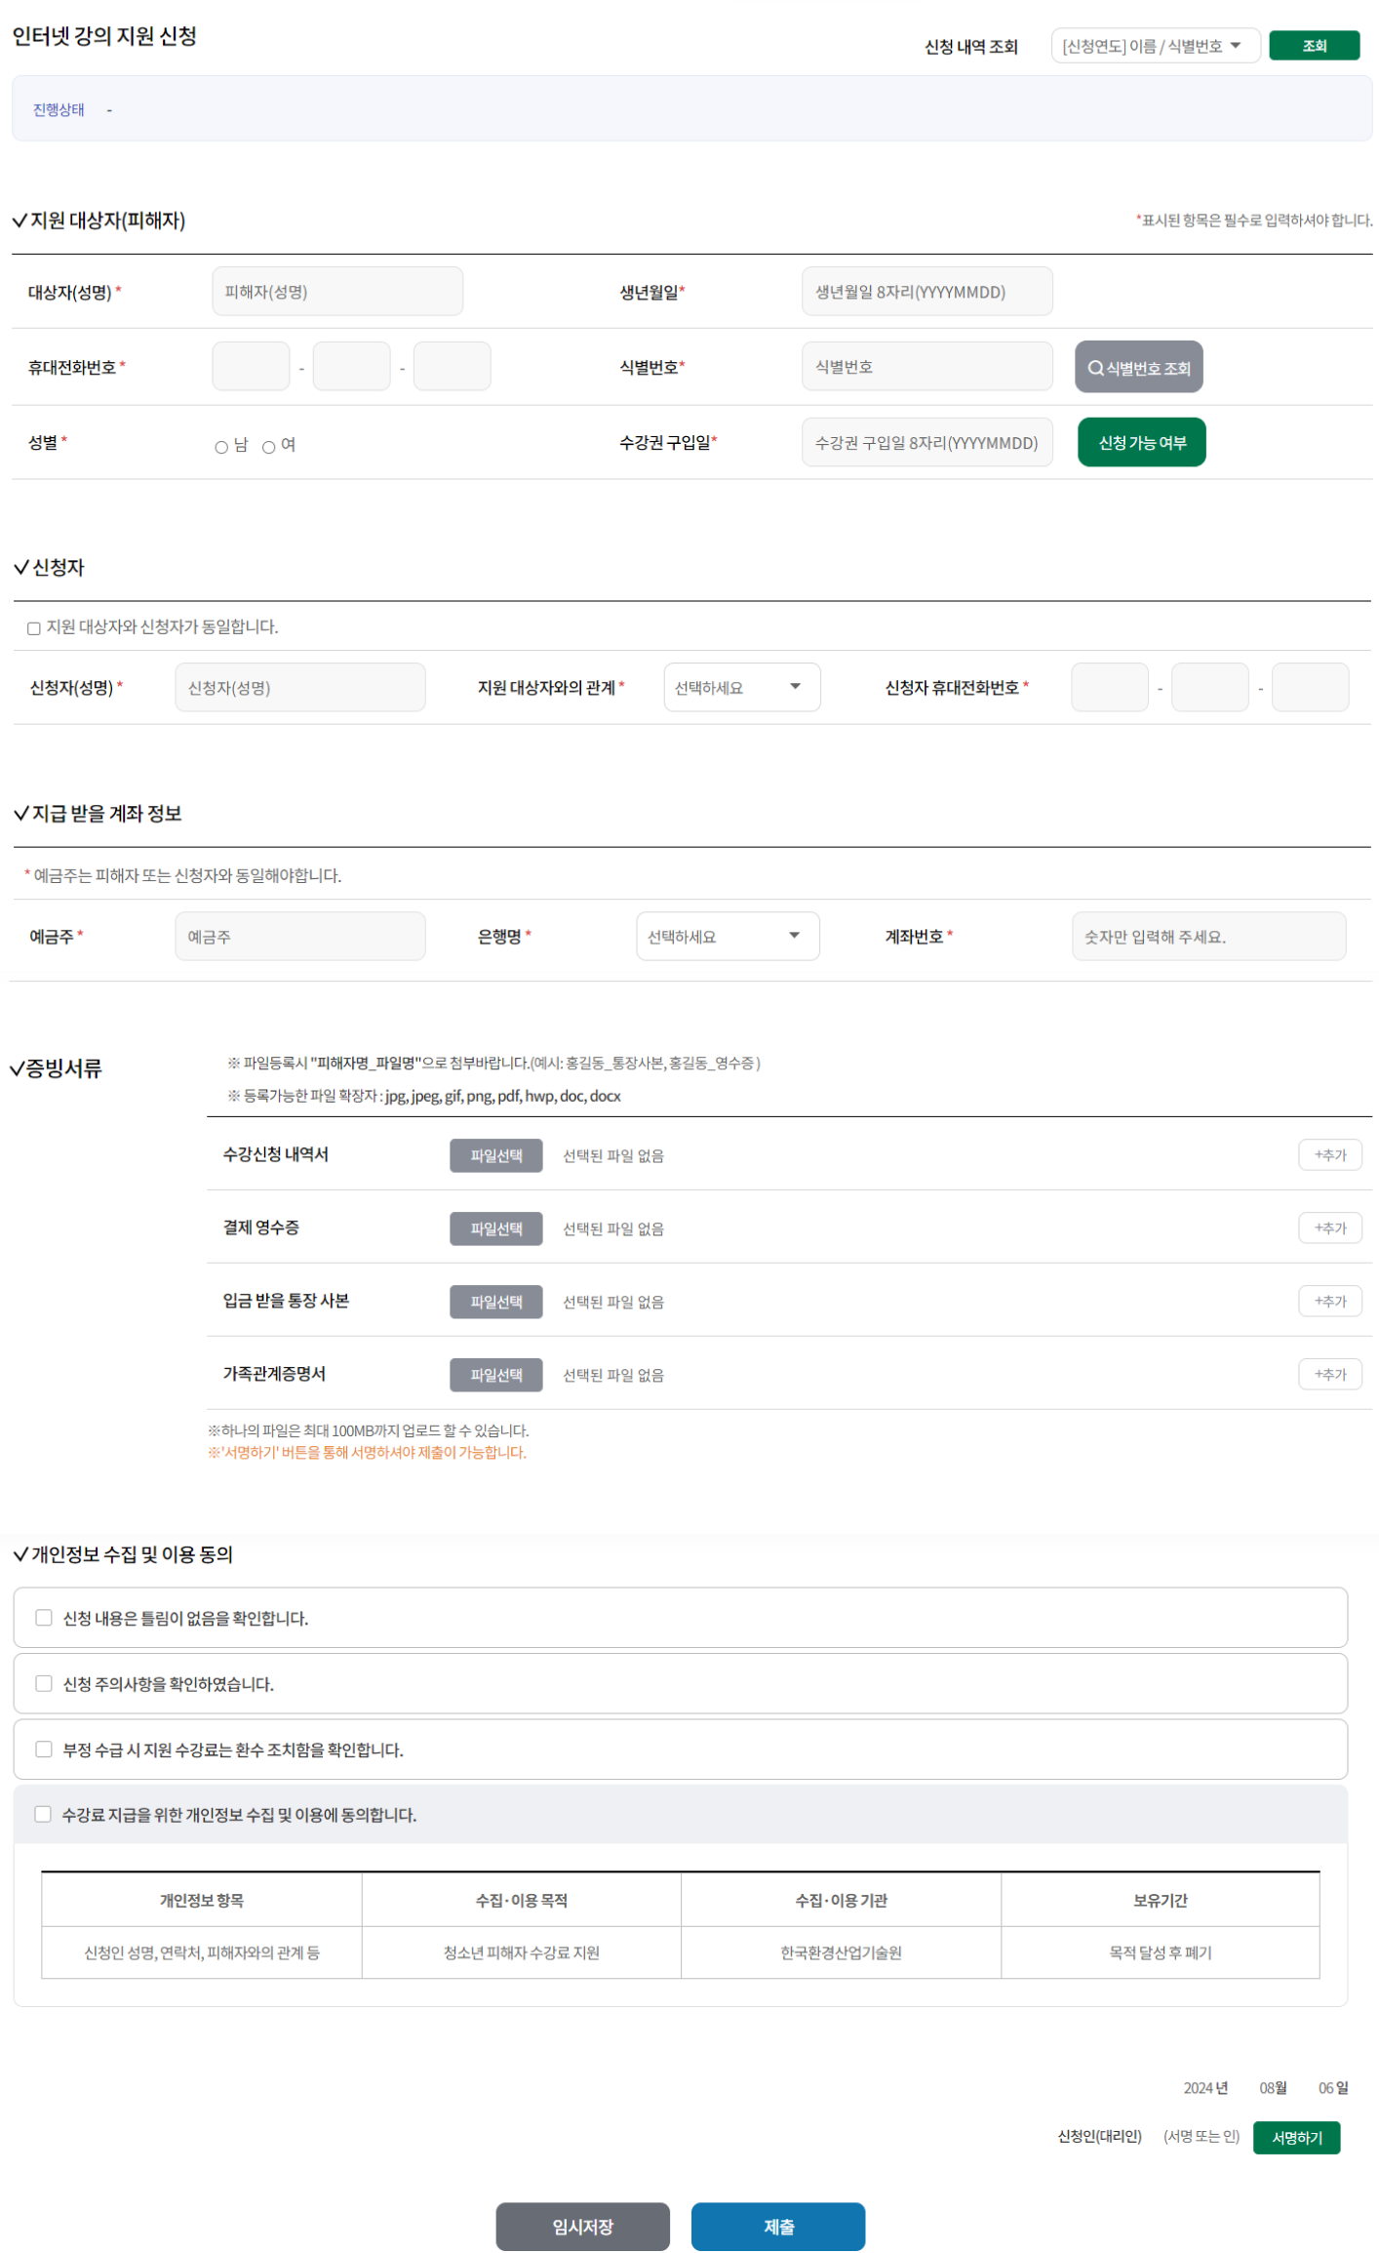
Task: Click the first box of 휴대전화번호
Action: pyautogui.click(x=251, y=367)
